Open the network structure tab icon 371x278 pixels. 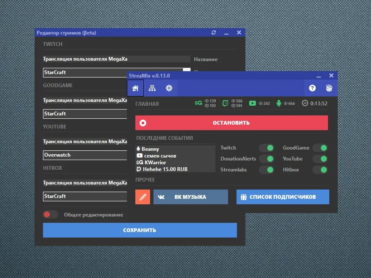pos(152,88)
